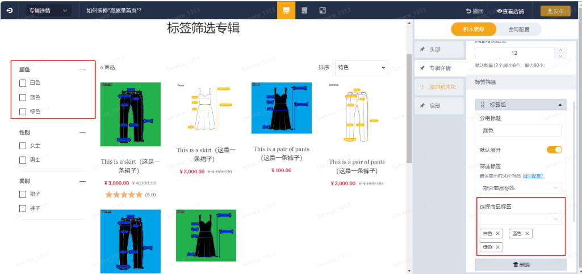Screen dimensions: 582x274
Task: Decrease the product count stepper
Action: point(560,56)
